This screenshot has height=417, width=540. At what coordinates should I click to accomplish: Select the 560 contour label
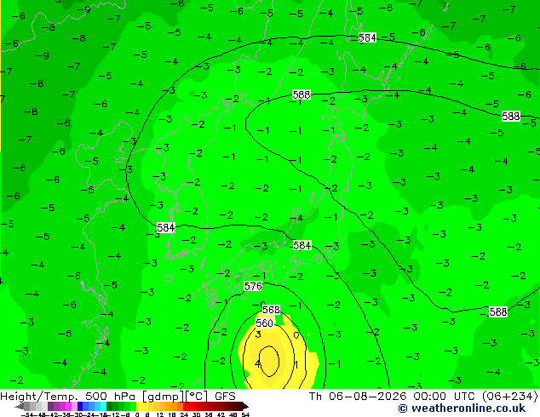tap(265, 323)
